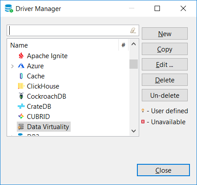Image resolution: width=197 pixels, height=185 pixels.
Task: Click the CockroachDB bug icon
Action: [x=21, y=96]
